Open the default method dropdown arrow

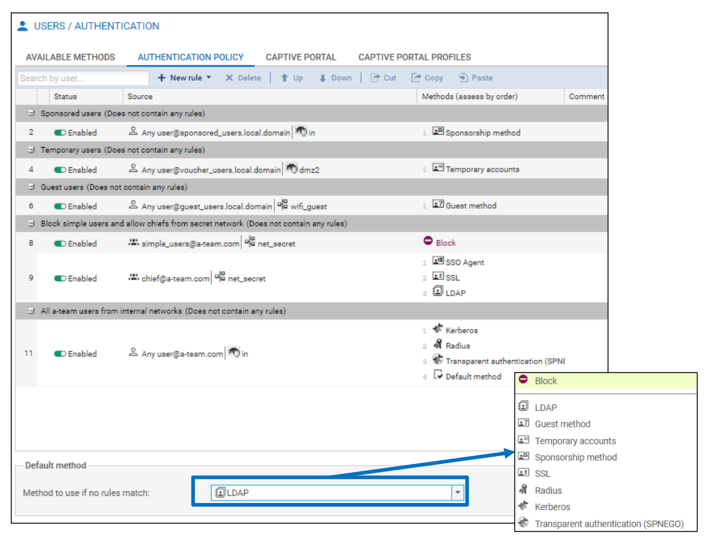[458, 492]
